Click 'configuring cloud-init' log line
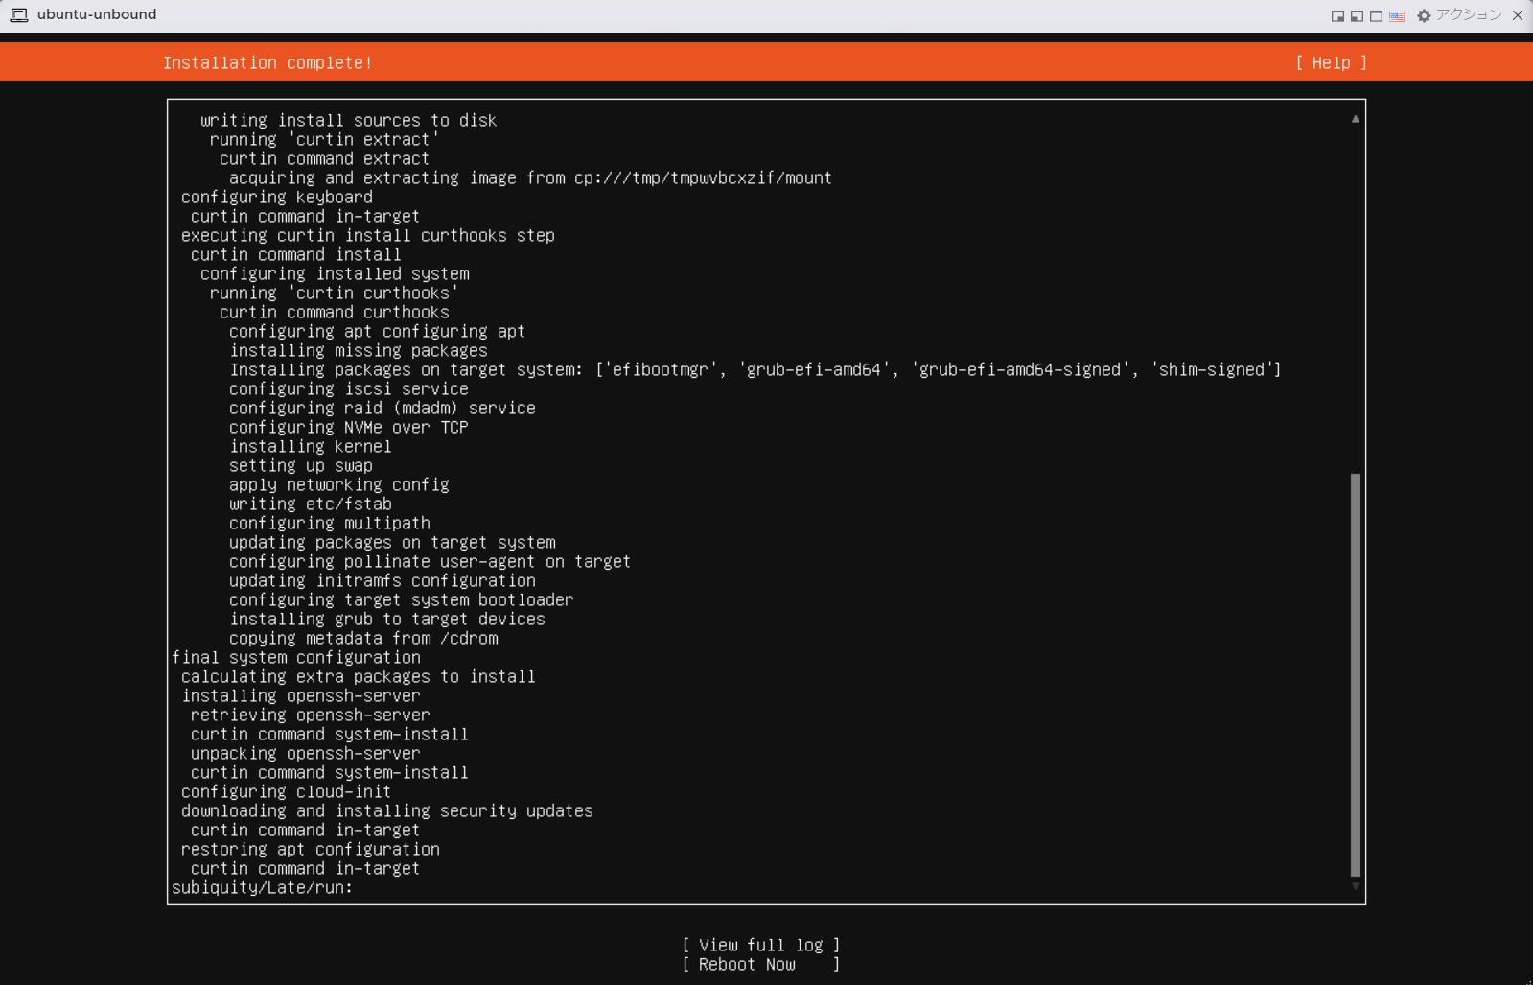Image resolution: width=1533 pixels, height=985 pixels. click(x=286, y=791)
